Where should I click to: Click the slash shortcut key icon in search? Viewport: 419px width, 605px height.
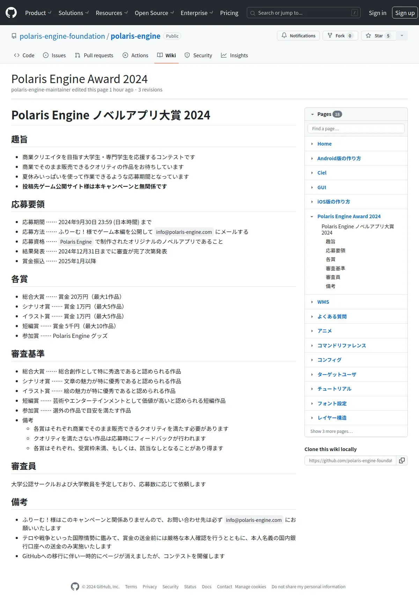tap(354, 13)
